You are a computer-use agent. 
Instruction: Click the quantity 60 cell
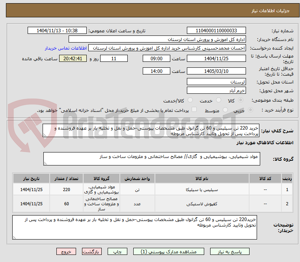pos(66,204)
